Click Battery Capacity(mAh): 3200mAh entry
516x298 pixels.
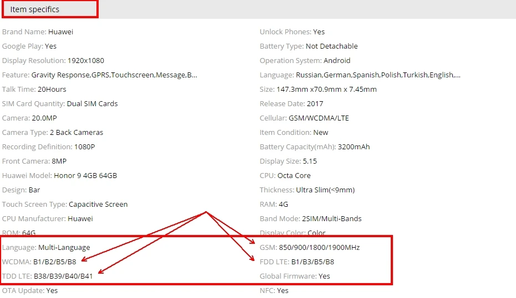click(315, 147)
